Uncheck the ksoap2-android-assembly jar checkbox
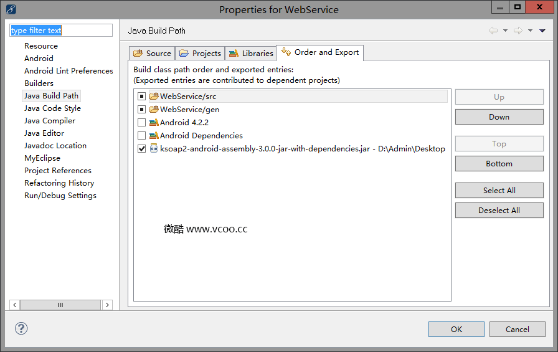558x352 pixels. pyautogui.click(x=141, y=149)
